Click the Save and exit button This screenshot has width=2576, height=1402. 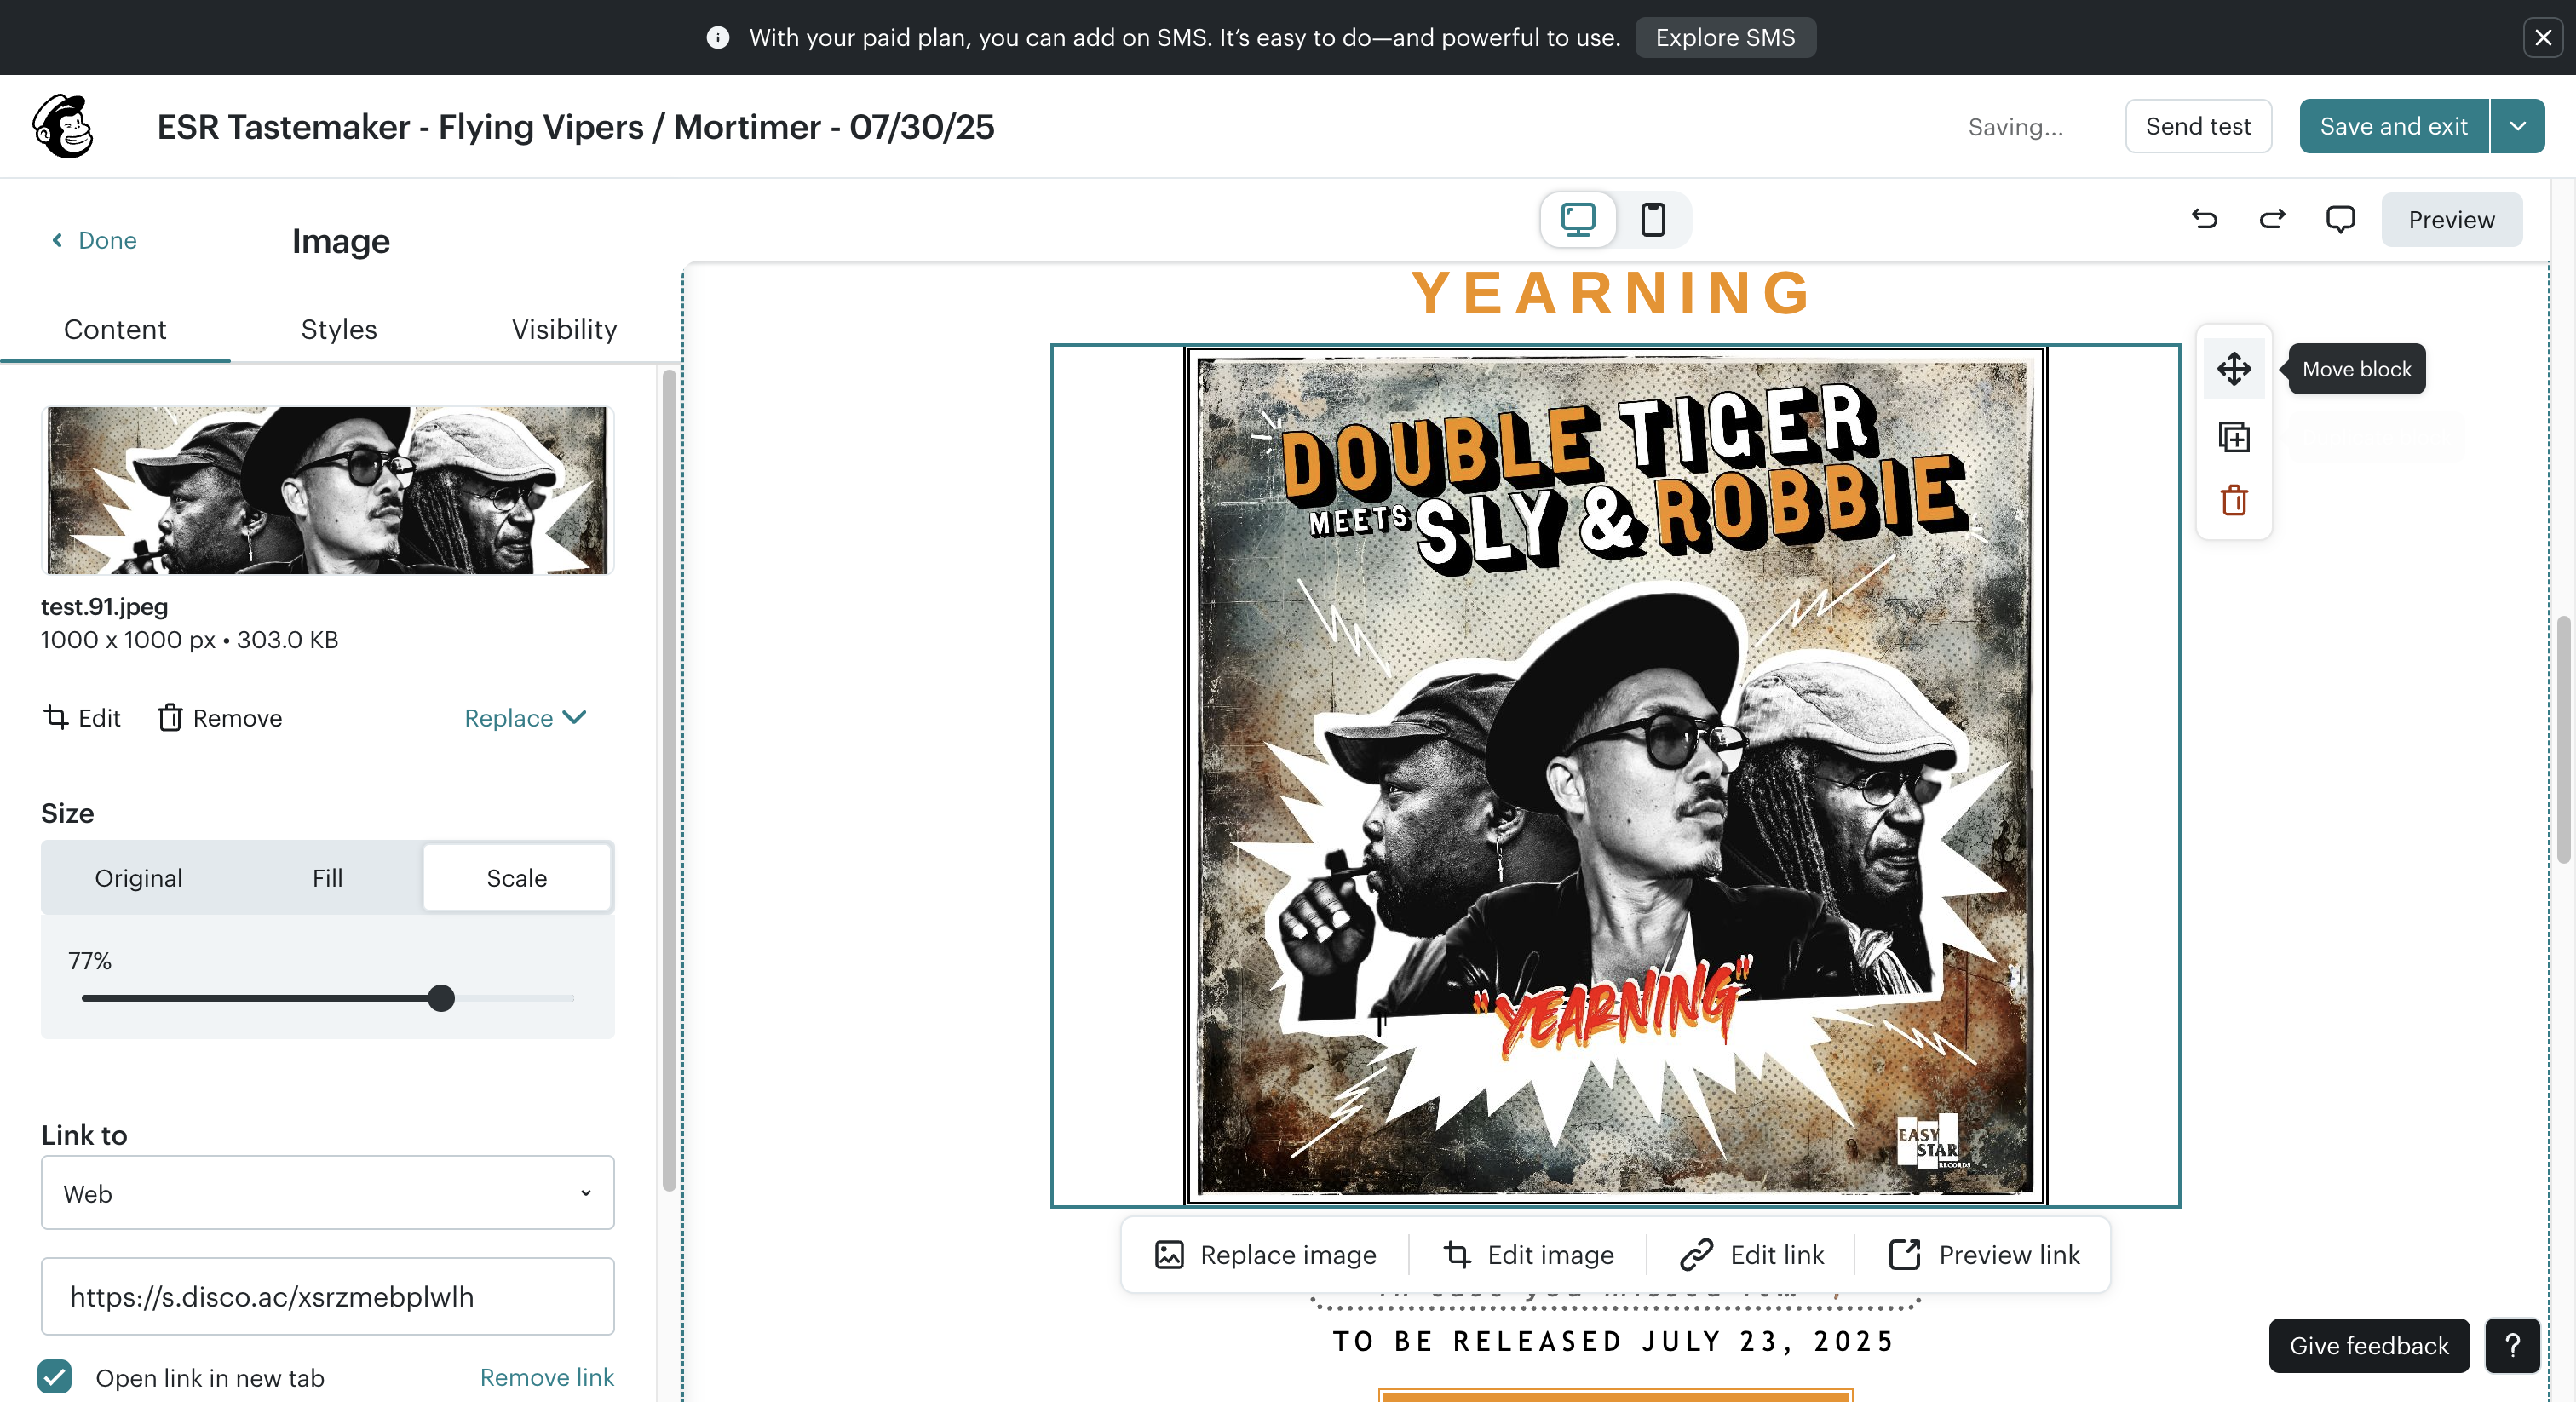point(2394,127)
